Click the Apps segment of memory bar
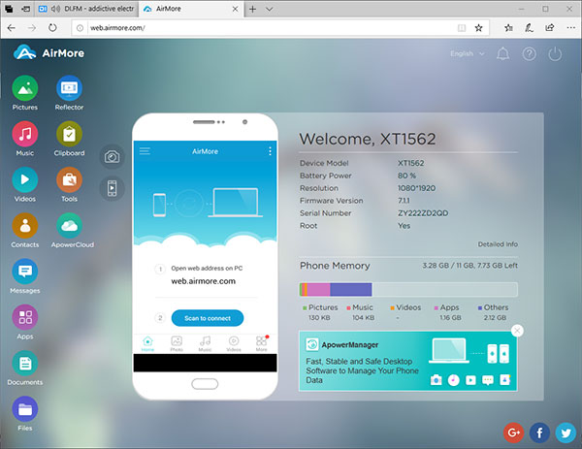Viewport: 582px width, 449px height. [x=318, y=289]
